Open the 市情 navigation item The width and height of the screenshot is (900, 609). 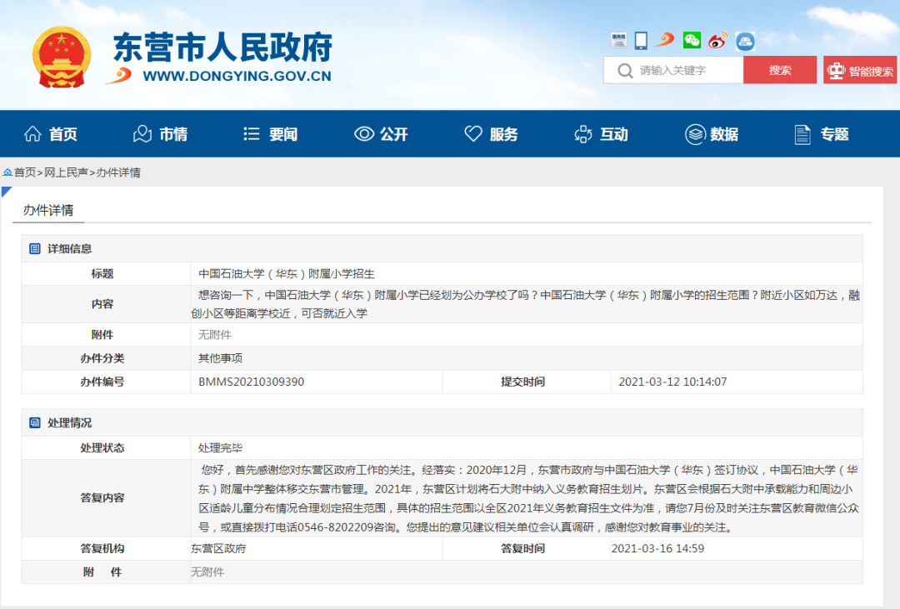click(161, 134)
